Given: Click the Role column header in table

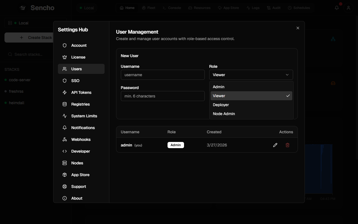Looking at the screenshot, I should [171, 132].
